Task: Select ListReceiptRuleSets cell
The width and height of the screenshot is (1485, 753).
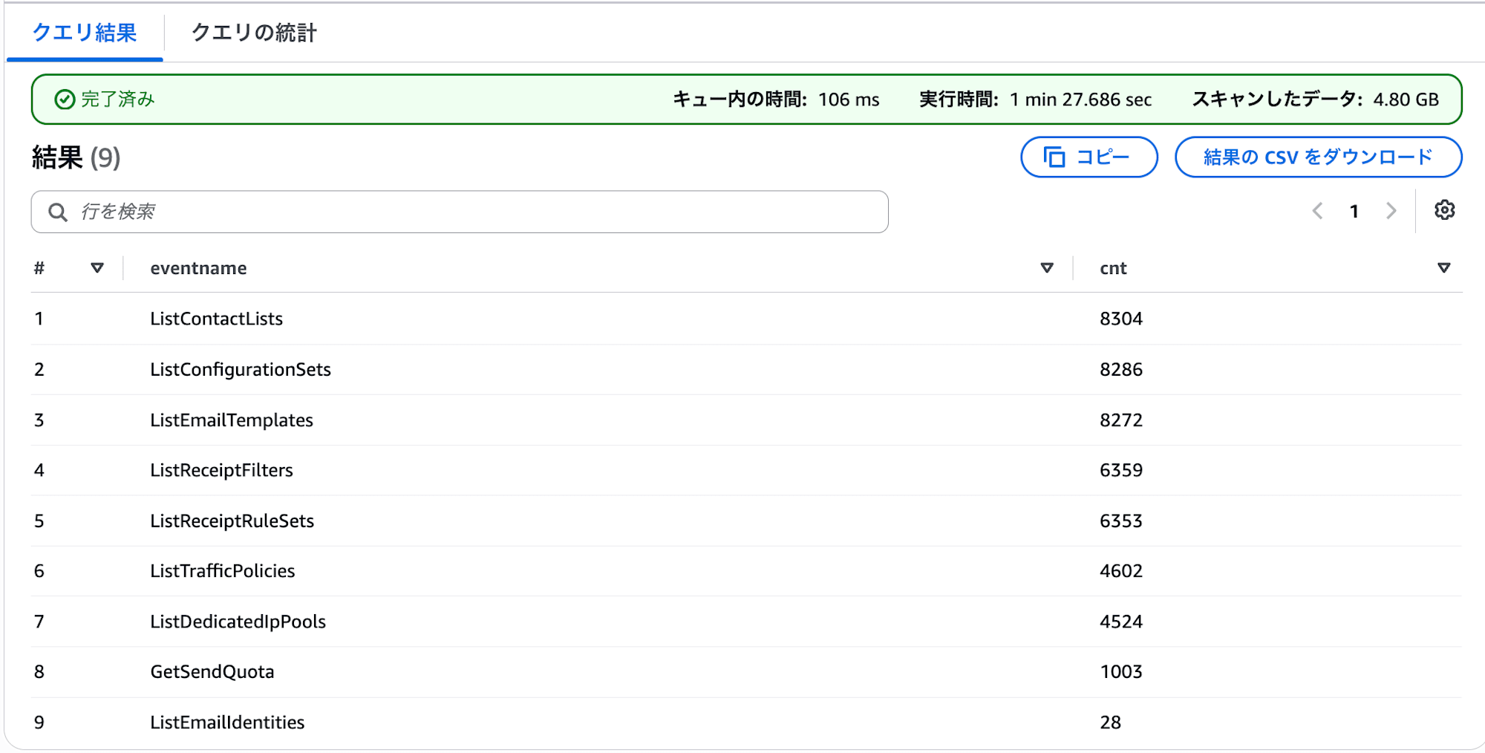Action: [x=232, y=521]
